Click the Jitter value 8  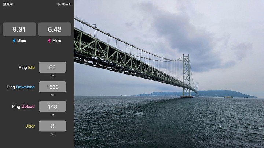point(52,126)
